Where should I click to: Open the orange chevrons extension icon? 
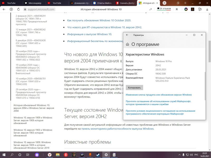193,9
